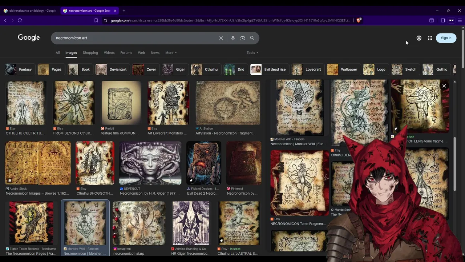This screenshot has height=262, width=465.
Task: Open the Adobe Stock Necronomicon Images thumbnail
Action: [x=38, y=163]
